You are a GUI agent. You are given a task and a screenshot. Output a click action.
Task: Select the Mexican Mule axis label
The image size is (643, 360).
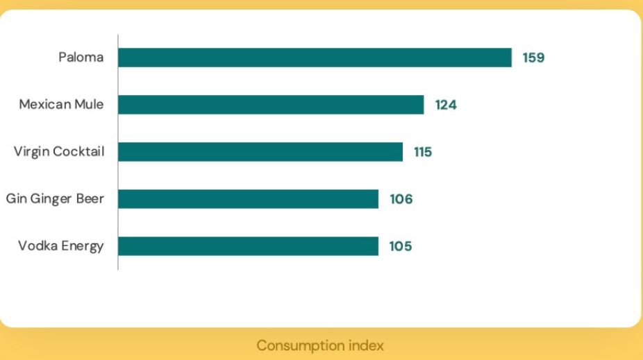pyautogui.click(x=61, y=105)
